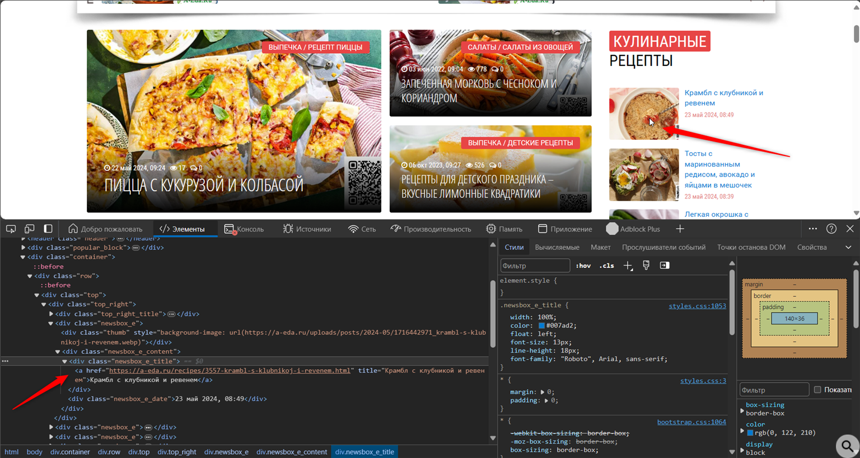Image resolution: width=860 pixels, height=458 pixels.
Task: Toggle the :hov element state button
Action: [x=583, y=266]
